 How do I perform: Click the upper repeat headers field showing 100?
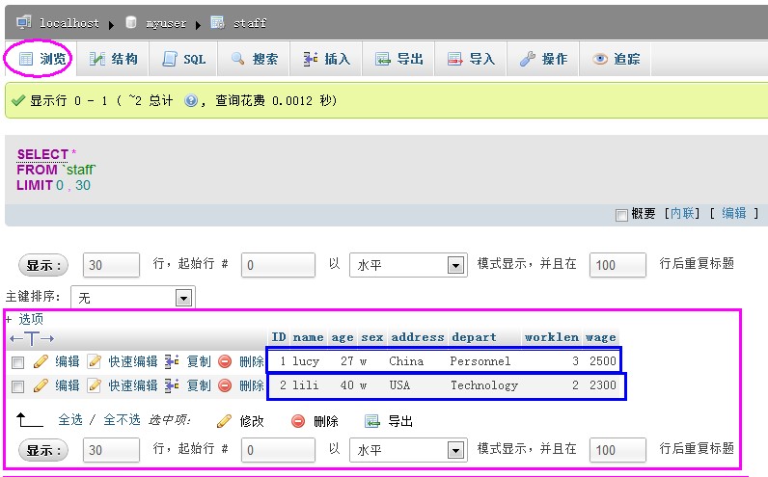pos(617,265)
